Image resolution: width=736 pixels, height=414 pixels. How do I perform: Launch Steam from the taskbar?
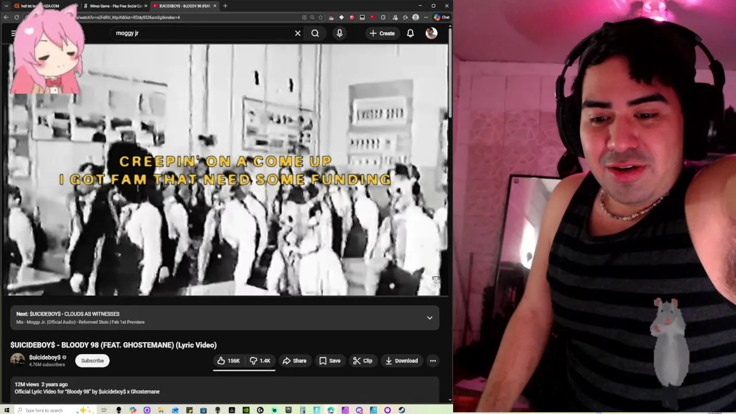point(401,410)
